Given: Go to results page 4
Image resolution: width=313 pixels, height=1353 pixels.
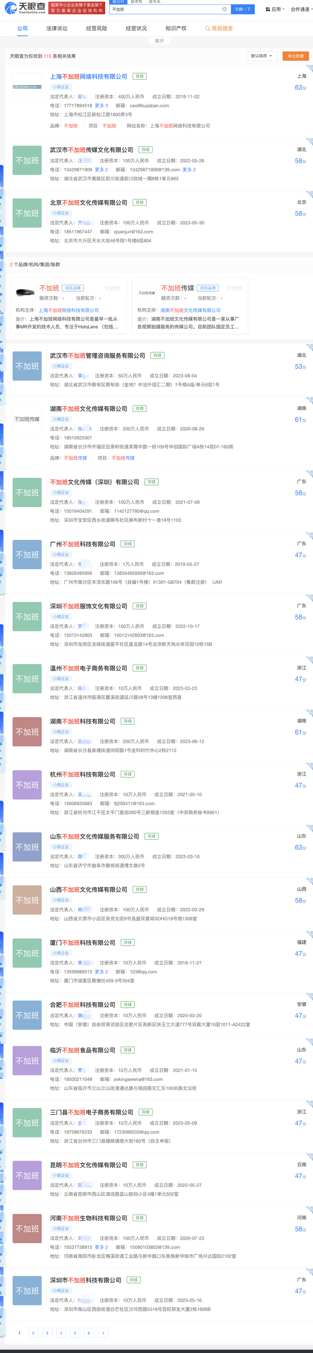Looking at the screenshot, I should pos(61,1333).
